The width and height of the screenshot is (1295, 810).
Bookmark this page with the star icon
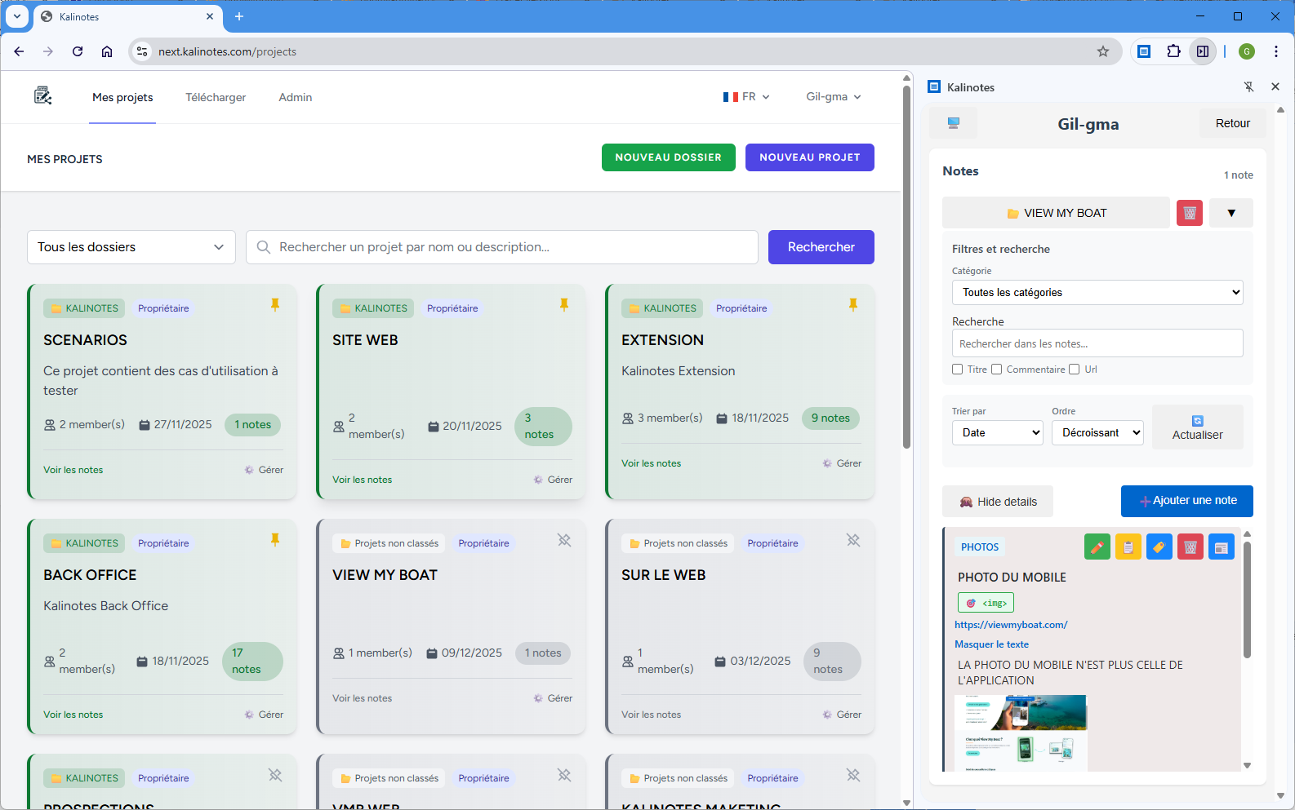pyautogui.click(x=1103, y=51)
